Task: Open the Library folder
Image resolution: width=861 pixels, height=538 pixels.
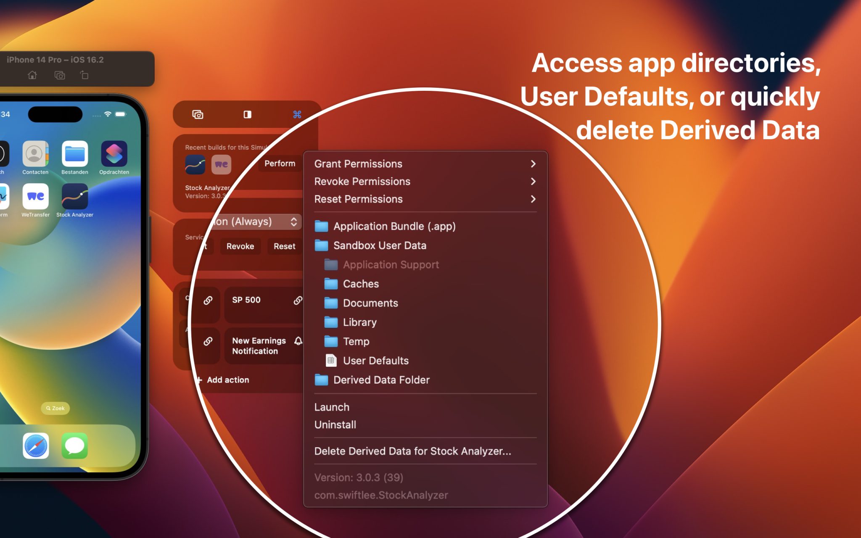Action: coord(425,322)
